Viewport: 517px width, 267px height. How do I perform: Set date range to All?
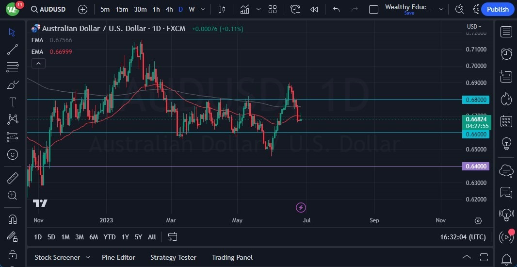pyautogui.click(x=152, y=237)
